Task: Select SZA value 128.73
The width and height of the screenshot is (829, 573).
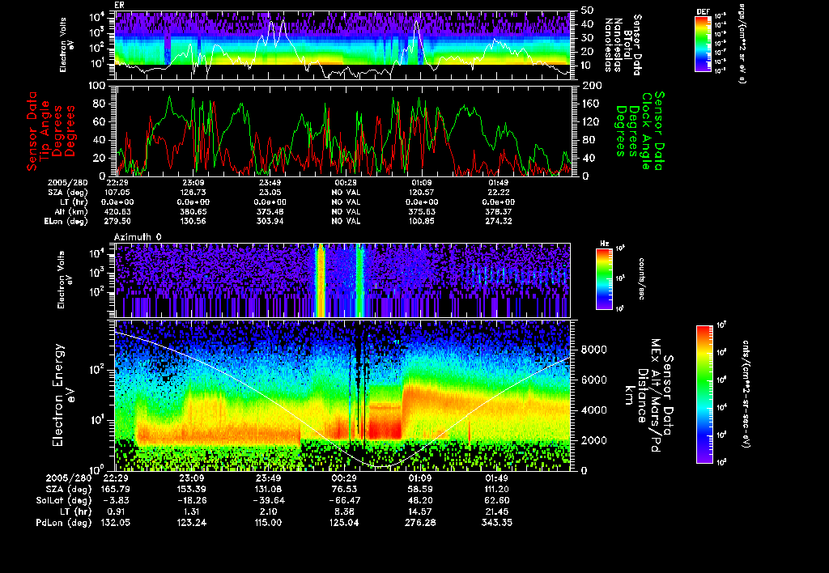Action: [193, 193]
